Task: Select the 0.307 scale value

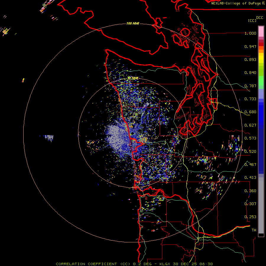Action: [250, 204]
